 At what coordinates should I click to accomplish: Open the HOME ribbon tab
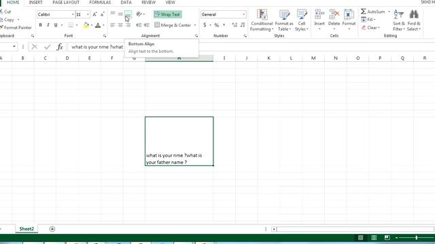tap(13, 2)
